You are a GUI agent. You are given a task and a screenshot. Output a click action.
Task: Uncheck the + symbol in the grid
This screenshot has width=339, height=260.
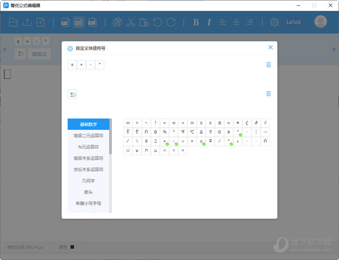click(164, 141)
